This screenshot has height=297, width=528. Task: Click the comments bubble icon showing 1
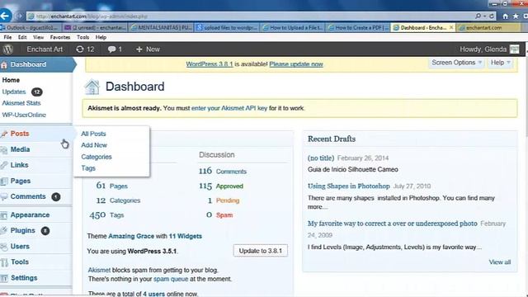(111, 49)
